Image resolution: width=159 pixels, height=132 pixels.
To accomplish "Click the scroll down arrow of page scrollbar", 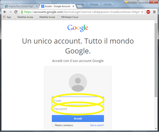I will (x=156, y=129).
